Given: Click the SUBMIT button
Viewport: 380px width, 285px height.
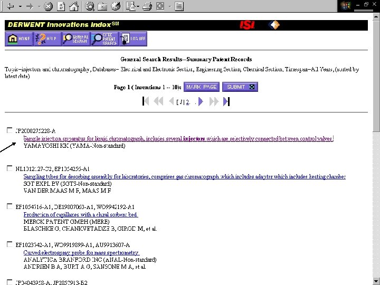Looking at the screenshot, I should [x=240, y=87].
